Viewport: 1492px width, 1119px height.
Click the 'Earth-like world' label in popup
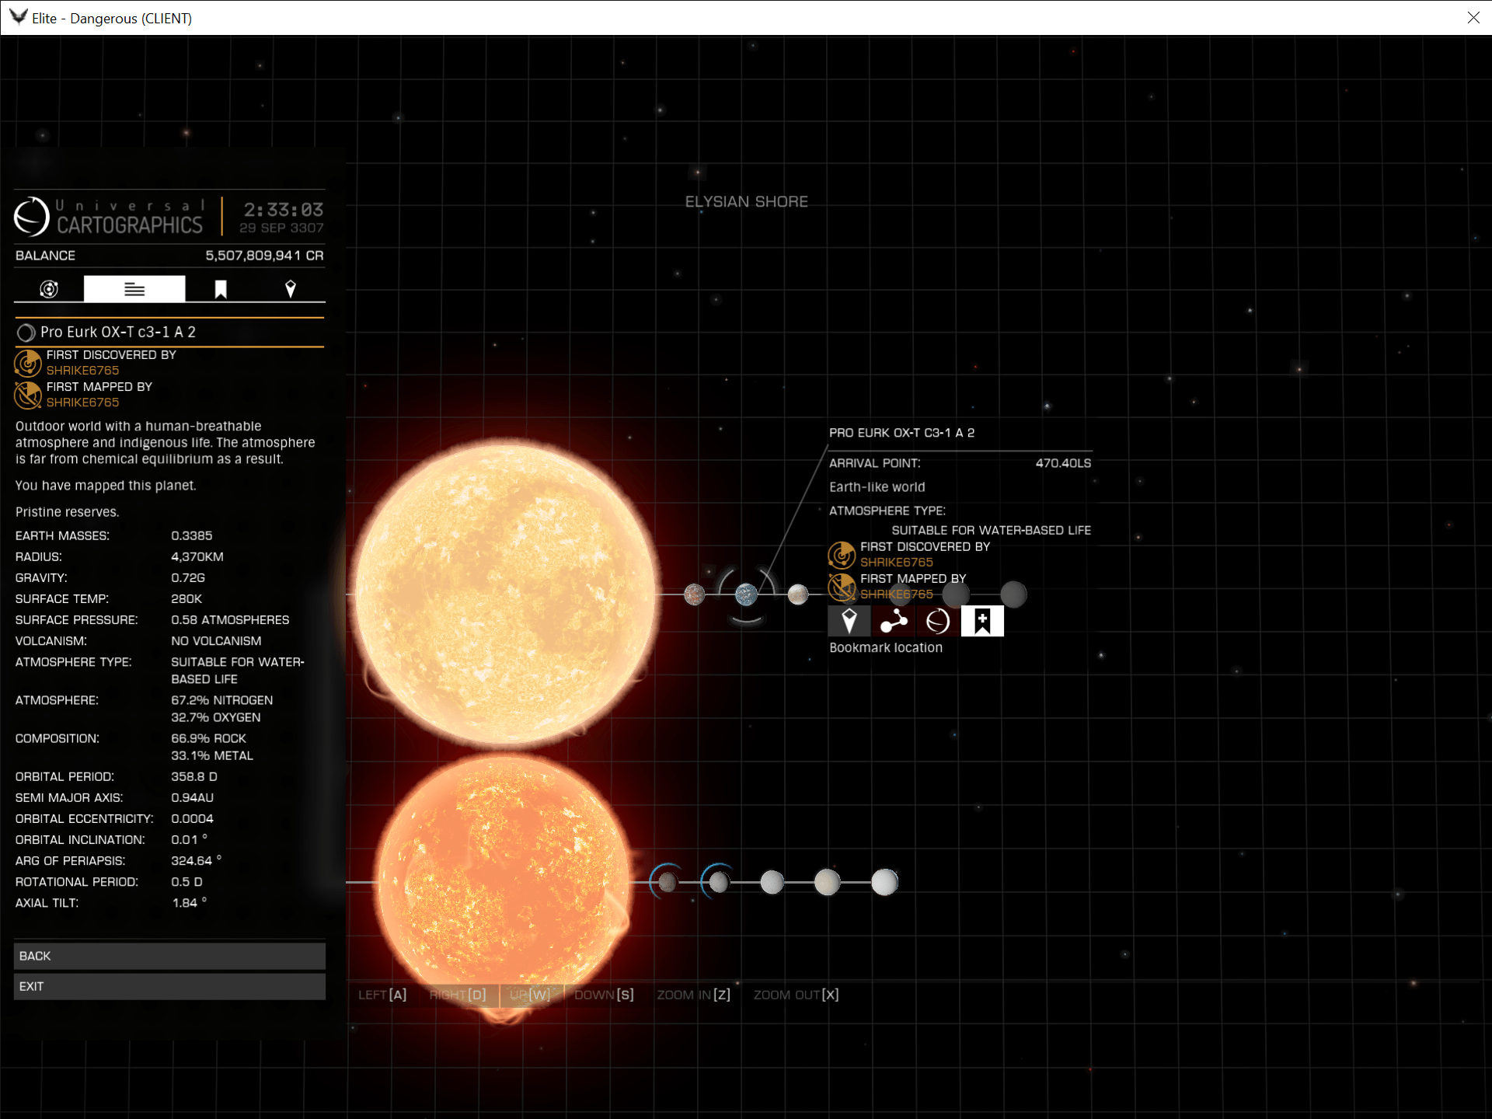click(877, 487)
